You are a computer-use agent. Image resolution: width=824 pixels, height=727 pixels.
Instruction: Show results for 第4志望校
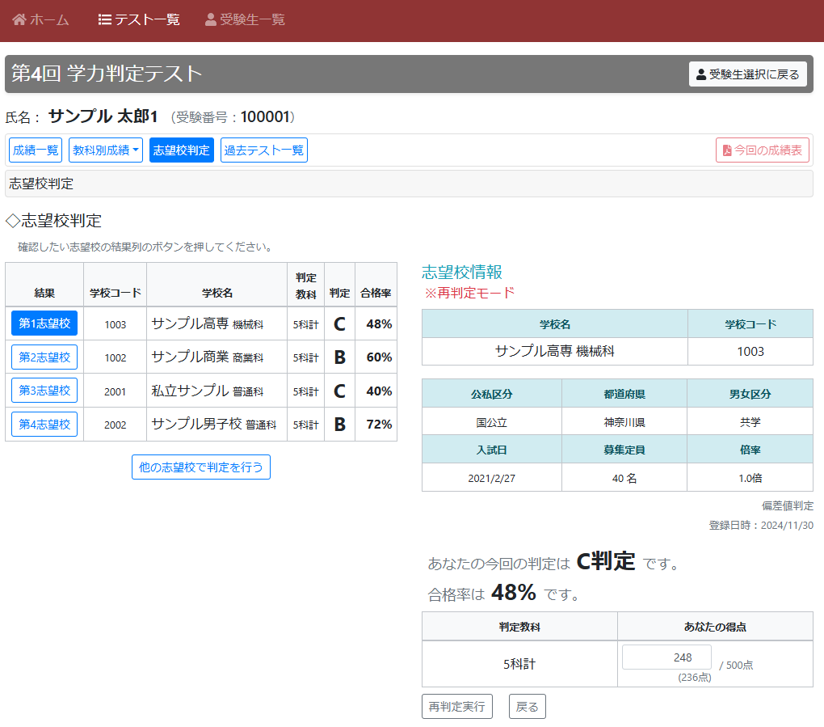[x=44, y=424]
